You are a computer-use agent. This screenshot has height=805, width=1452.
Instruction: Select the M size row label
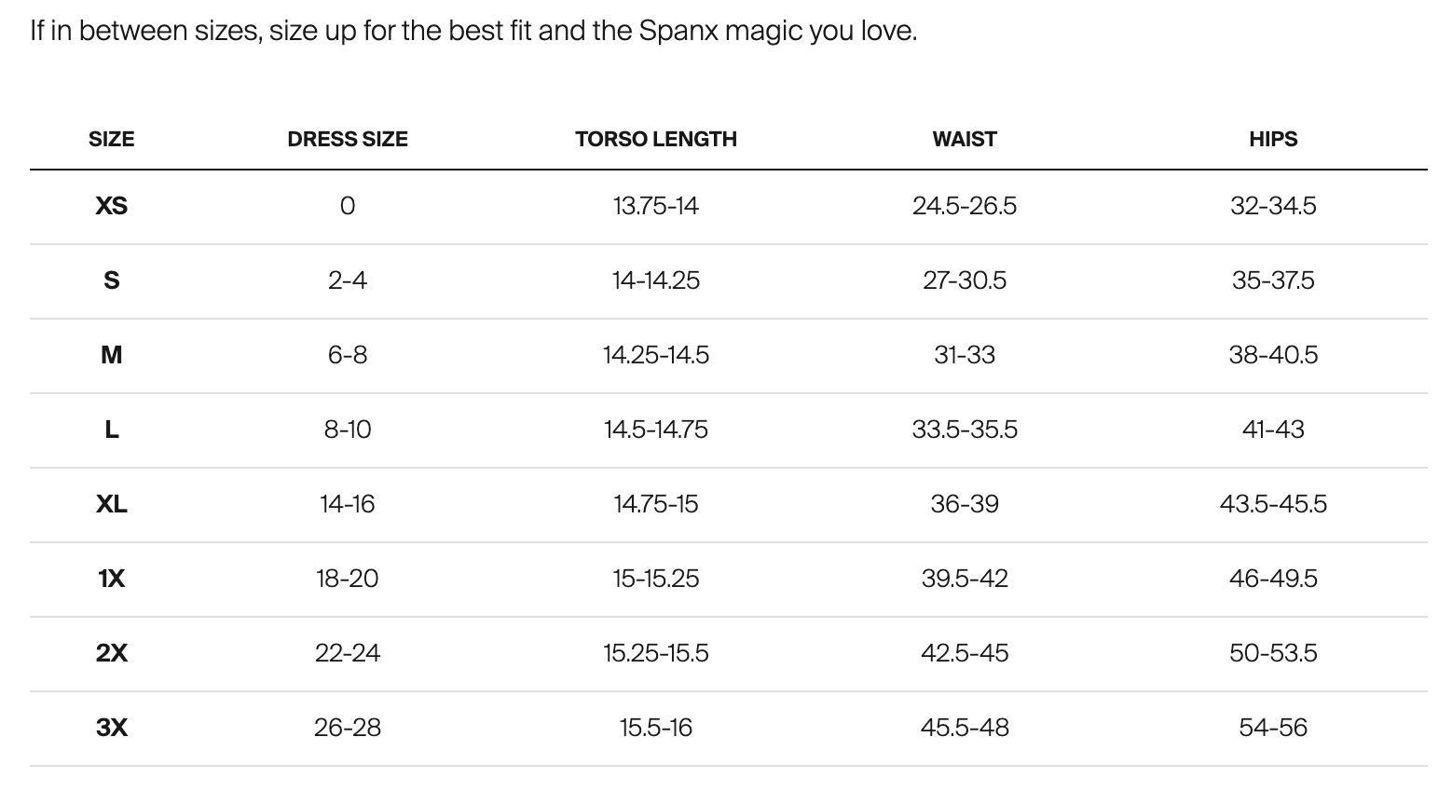111,355
